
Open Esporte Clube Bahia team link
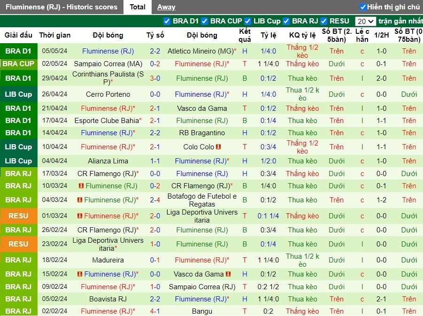107,120
